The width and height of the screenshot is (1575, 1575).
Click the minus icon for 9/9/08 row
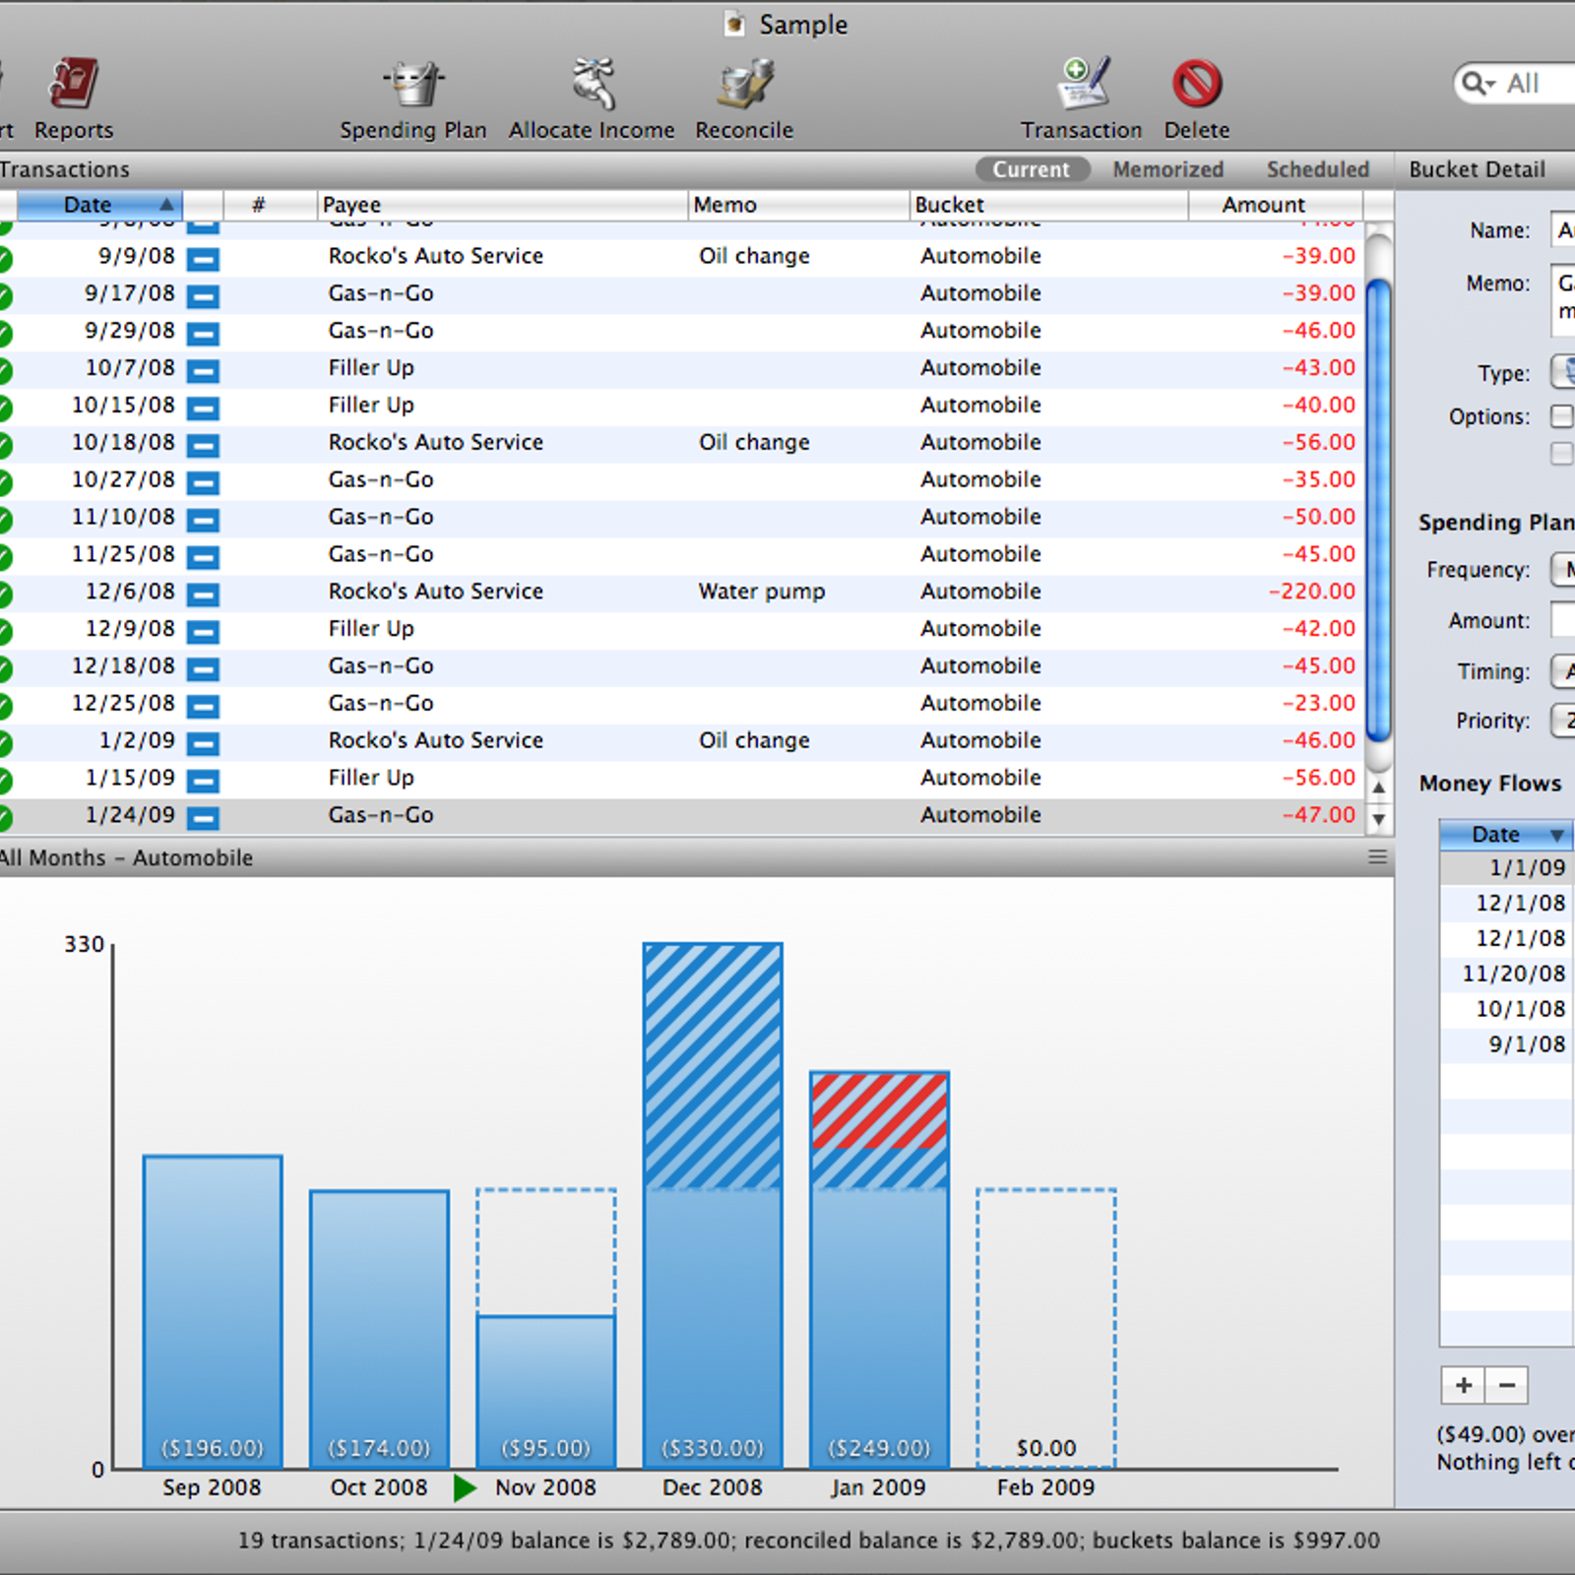(x=203, y=258)
